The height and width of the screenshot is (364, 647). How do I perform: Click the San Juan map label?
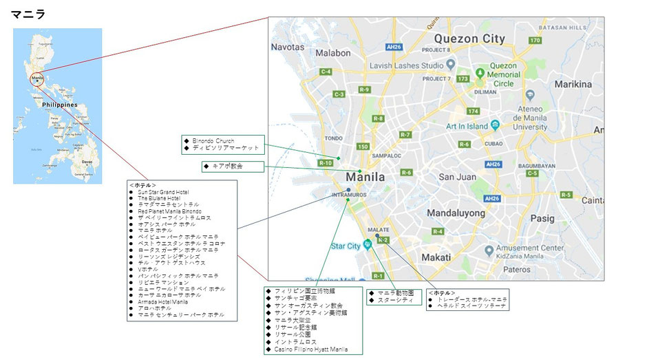tap(457, 177)
